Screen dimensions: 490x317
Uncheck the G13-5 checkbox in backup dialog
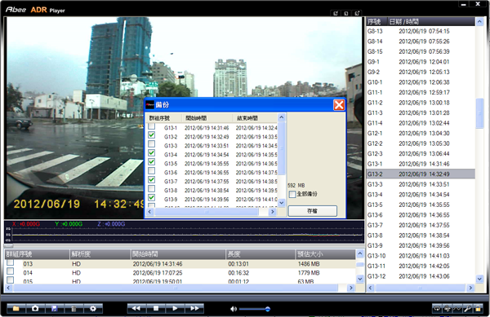[152, 162]
